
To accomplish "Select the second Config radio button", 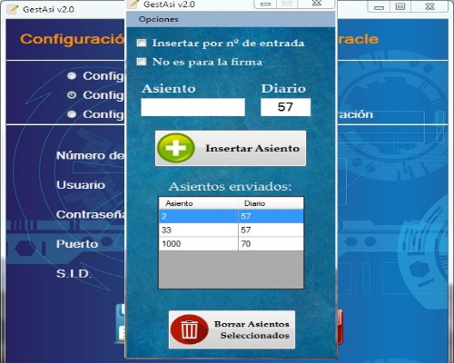I will coord(72,95).
